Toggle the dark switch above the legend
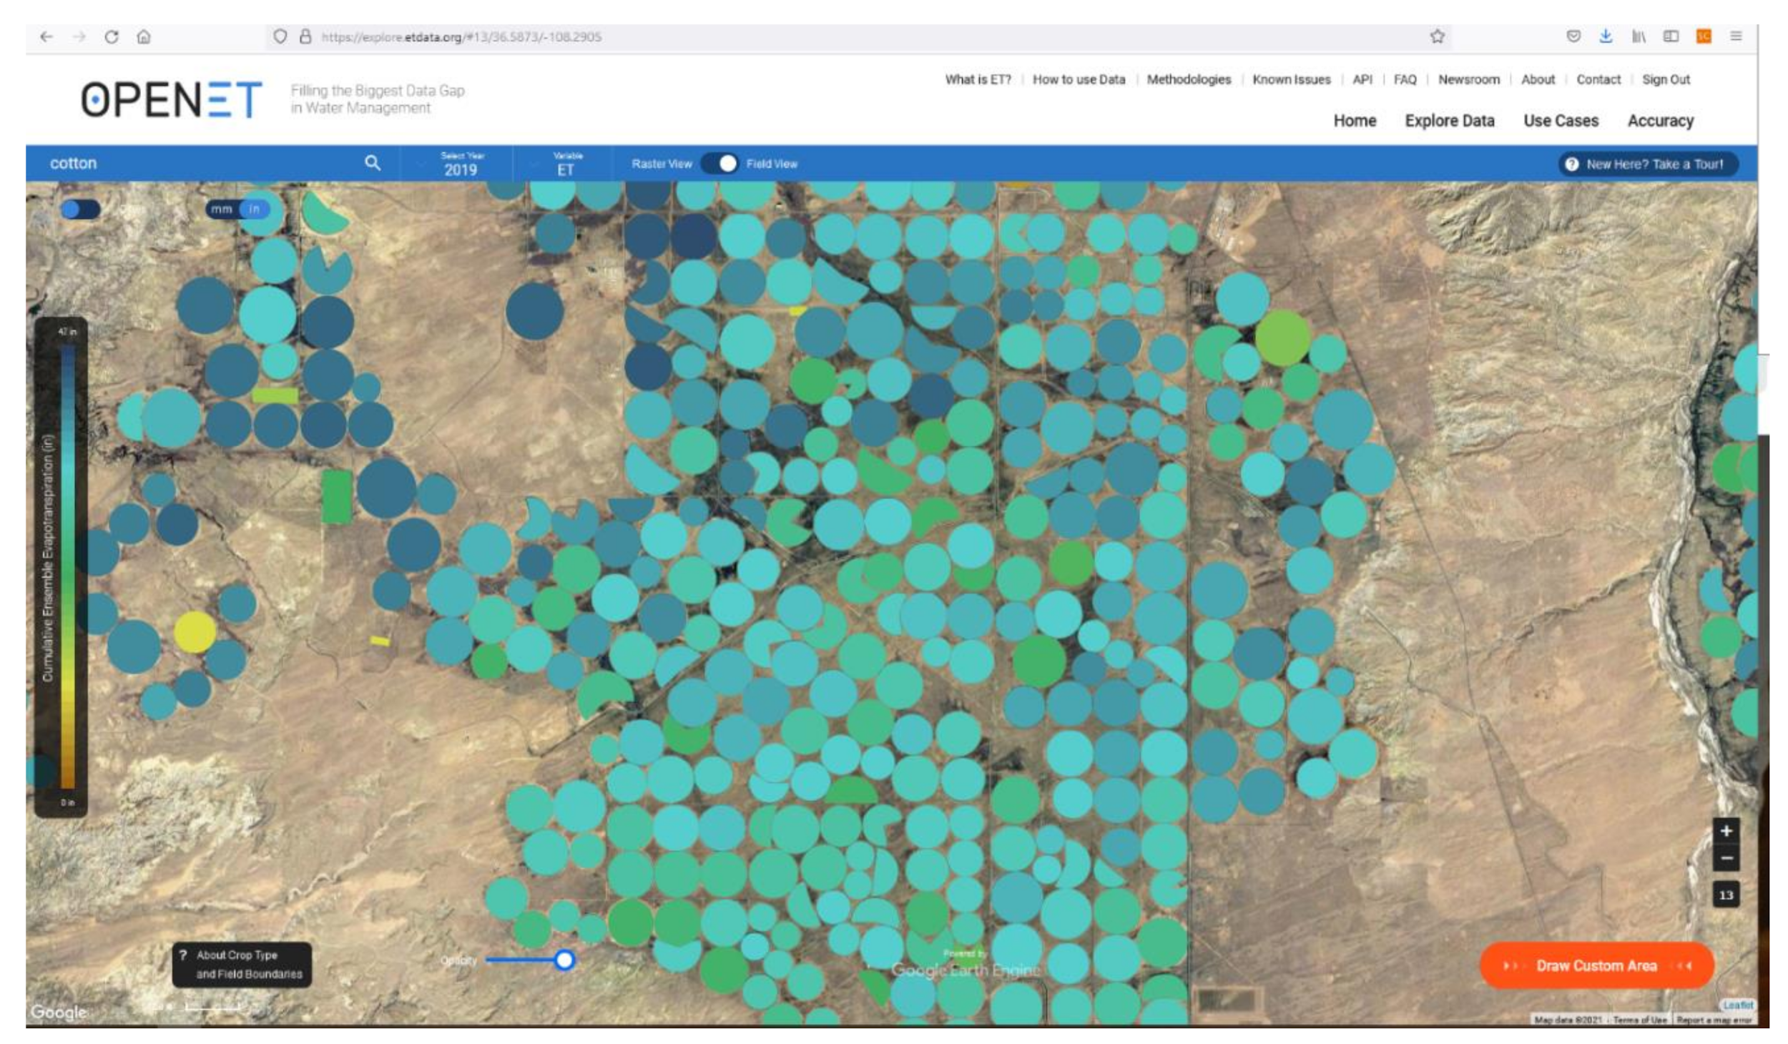Image resolution: width=1788 pixels, height=1044 pixels. [80, 210]
